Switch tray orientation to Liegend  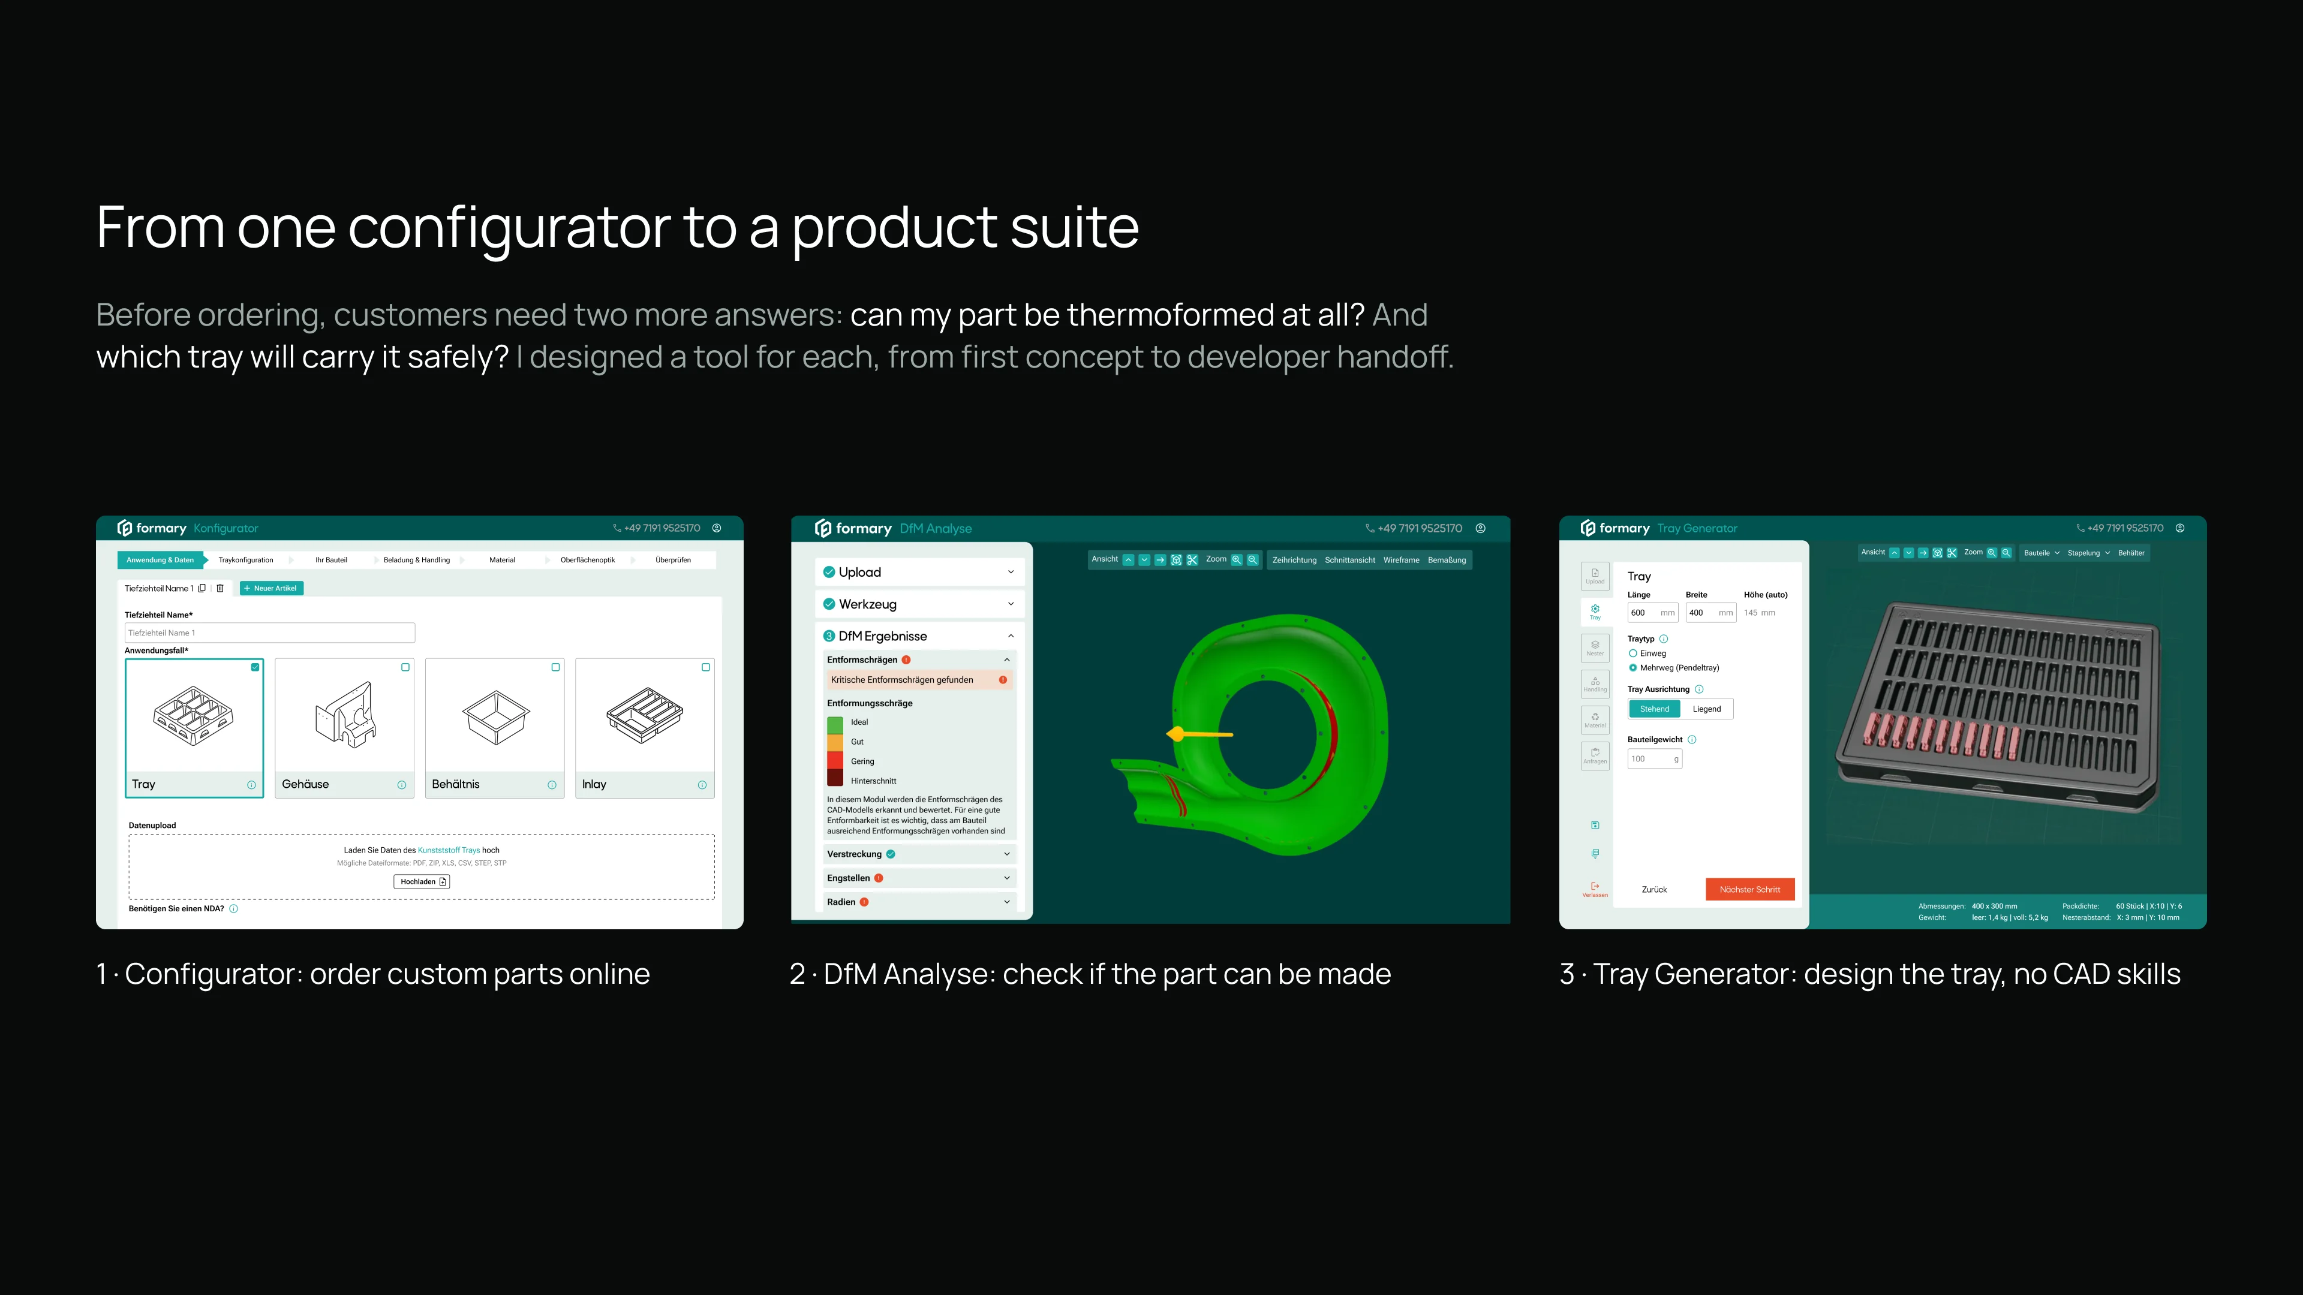point(1707,709)
